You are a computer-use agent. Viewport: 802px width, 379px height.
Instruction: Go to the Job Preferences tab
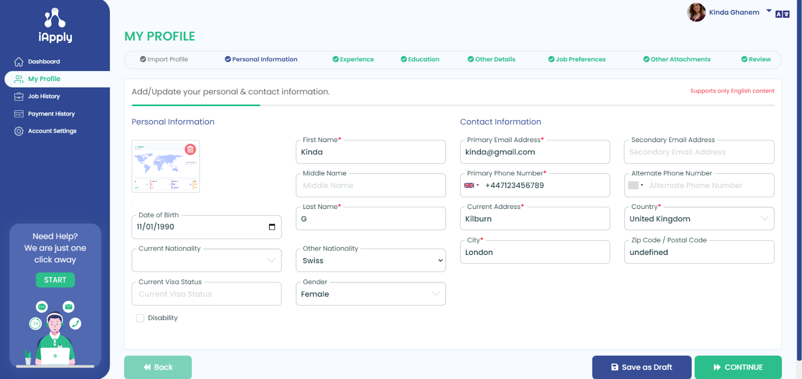point(577,60)
